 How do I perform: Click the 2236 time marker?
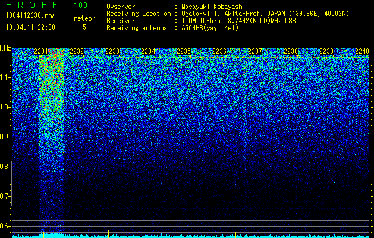coord(219,51)
